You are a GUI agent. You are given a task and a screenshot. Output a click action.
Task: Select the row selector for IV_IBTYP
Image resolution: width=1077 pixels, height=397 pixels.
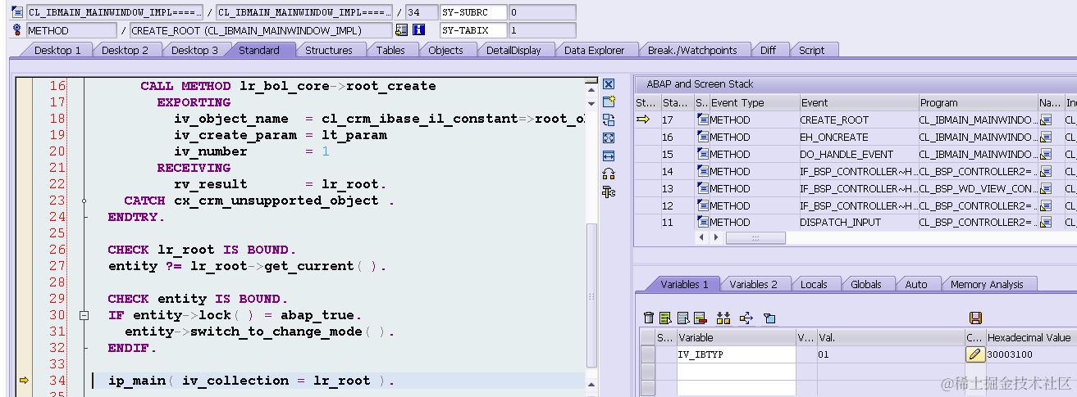648,354
